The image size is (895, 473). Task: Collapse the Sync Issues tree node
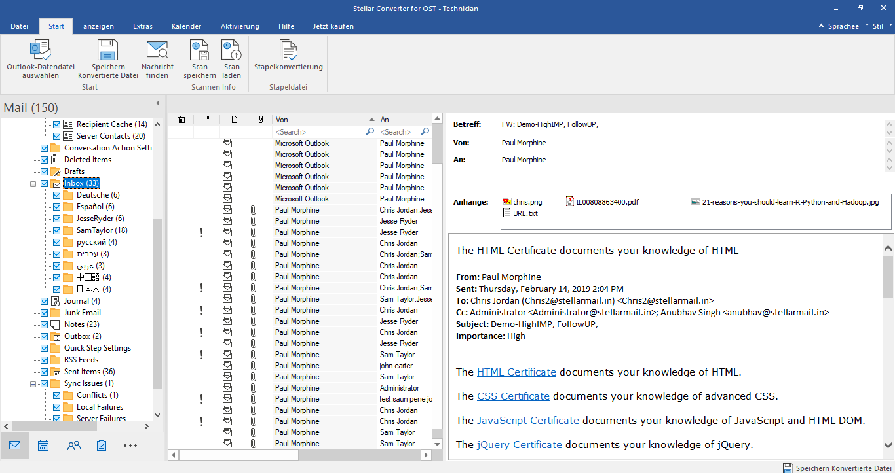click(x=33, y=384)
